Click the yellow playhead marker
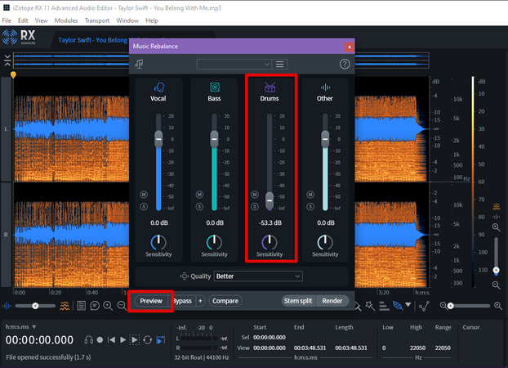The height and width of the screenshot is (368, 508). coord(13,75)
